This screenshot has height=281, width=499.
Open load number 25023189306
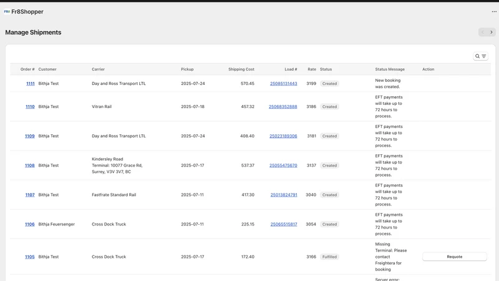283,136
